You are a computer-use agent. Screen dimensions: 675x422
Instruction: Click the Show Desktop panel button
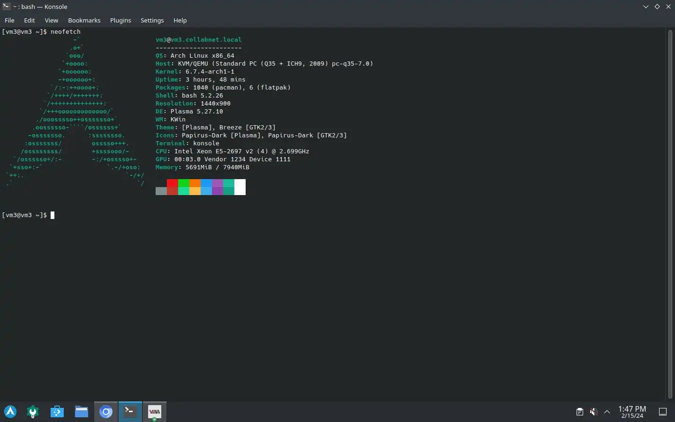coord(663,412)
